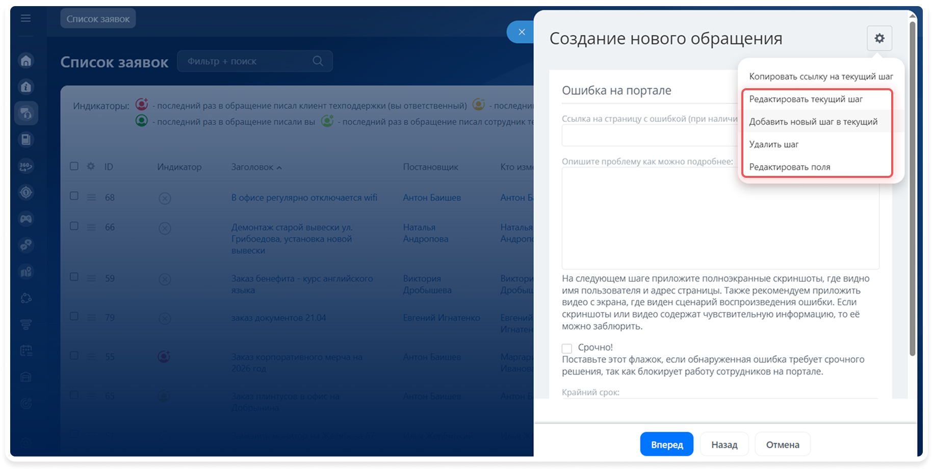Select the checkbox for request 55
The height and width of the screenshot is (471, 933).
(x=74, y=356)
